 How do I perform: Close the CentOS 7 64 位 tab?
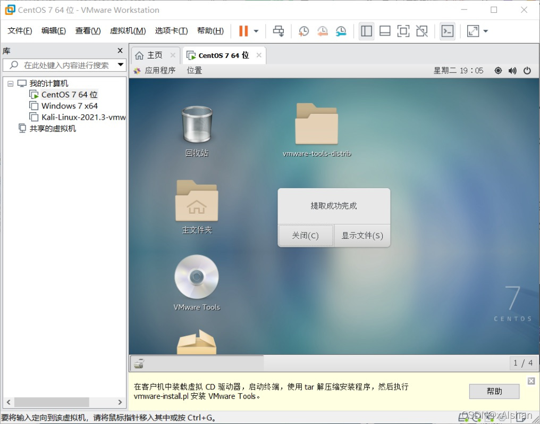pyautogui.click(x=259, y=55)
